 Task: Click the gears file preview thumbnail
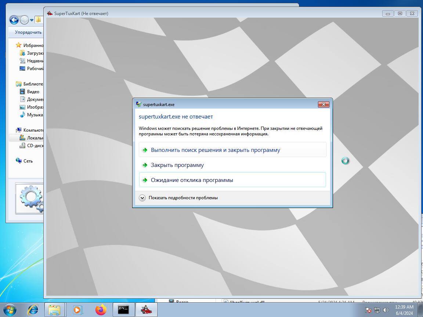click(x=30, y=198)
